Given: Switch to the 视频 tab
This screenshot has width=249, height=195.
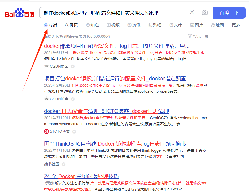Looking at the screenshot, I should point(113,25).
